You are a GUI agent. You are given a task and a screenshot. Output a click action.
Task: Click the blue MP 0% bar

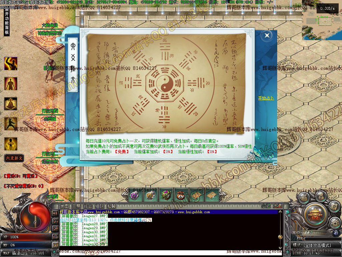26,245
